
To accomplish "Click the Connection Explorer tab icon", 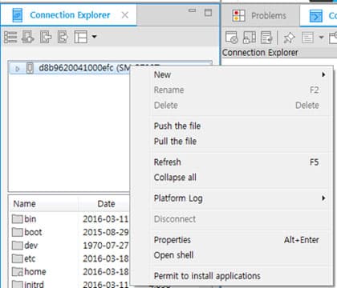I will 18,15.
